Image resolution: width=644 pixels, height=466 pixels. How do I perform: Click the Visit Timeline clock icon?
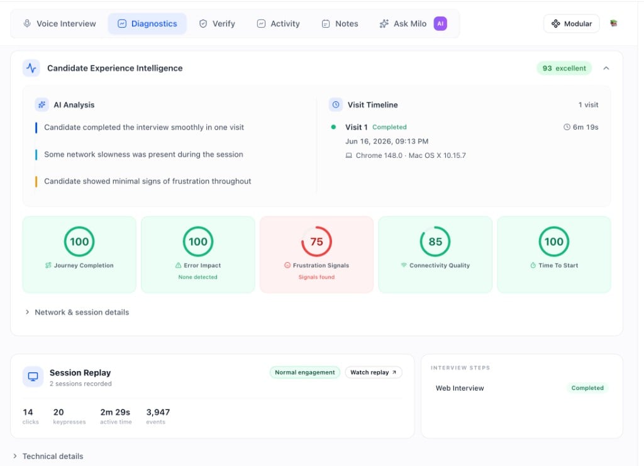(336, 104)
